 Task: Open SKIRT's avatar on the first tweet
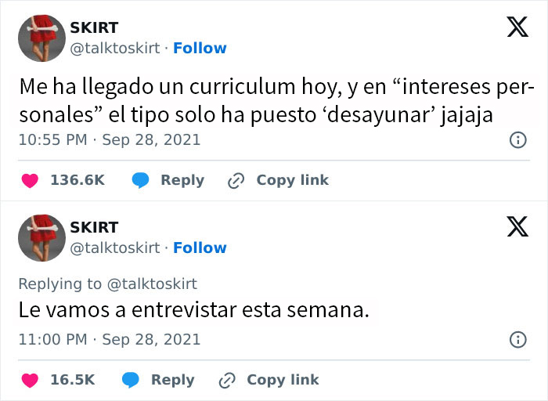click(41, 38)
